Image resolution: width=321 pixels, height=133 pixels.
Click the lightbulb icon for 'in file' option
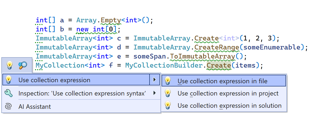(168, 81)
